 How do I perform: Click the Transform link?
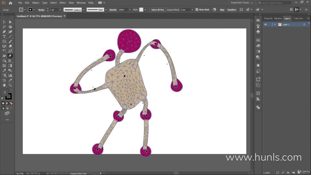232,10
